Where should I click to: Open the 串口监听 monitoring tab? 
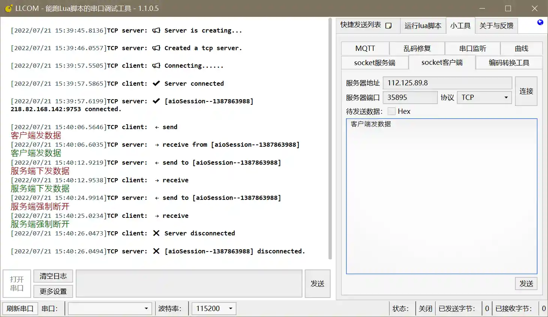click(472, 48)
